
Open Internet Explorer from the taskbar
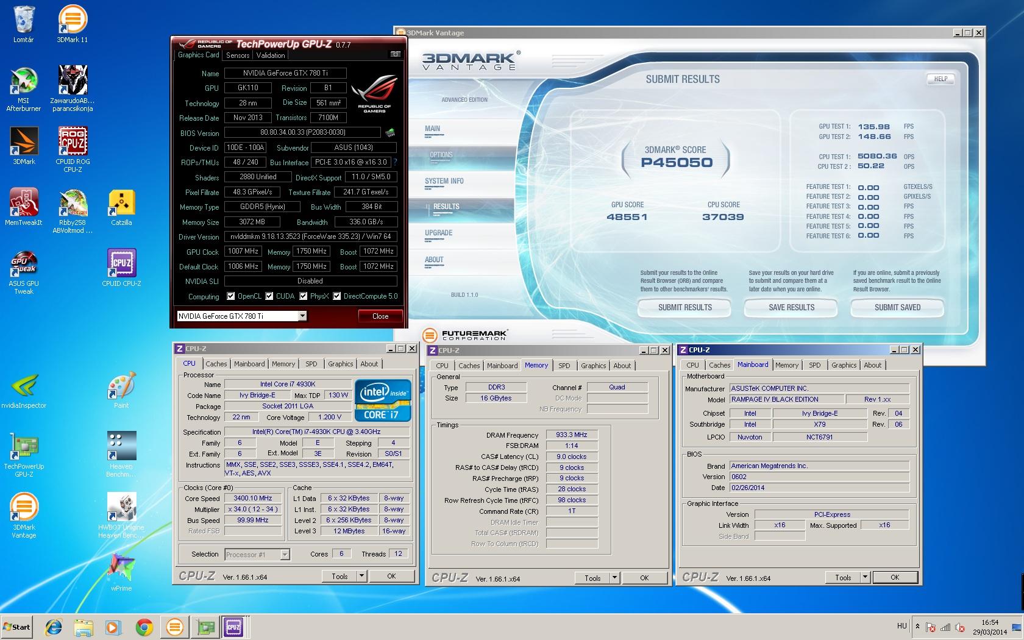[54, 627]
